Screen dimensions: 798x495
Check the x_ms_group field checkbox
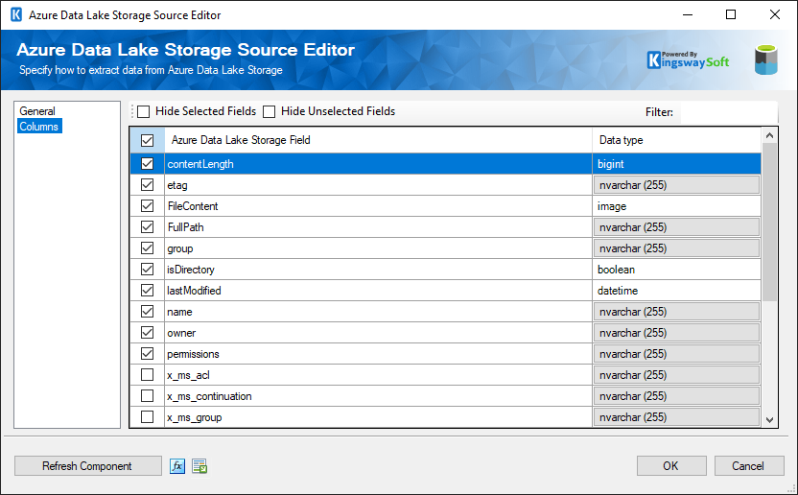[x=147, y=417]
